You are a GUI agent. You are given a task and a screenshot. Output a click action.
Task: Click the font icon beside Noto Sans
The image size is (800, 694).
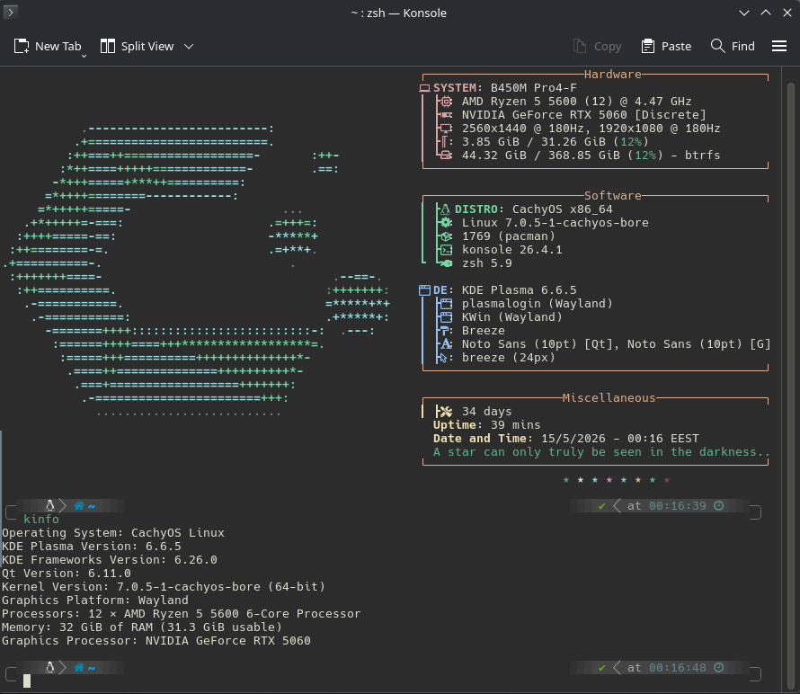tap(447, 344)
